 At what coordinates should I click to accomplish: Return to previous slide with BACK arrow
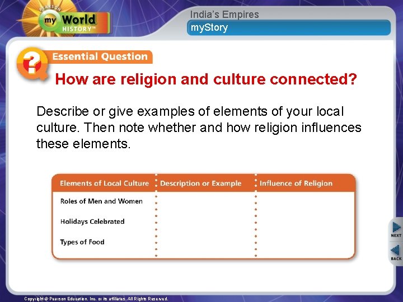coord(396,253)
